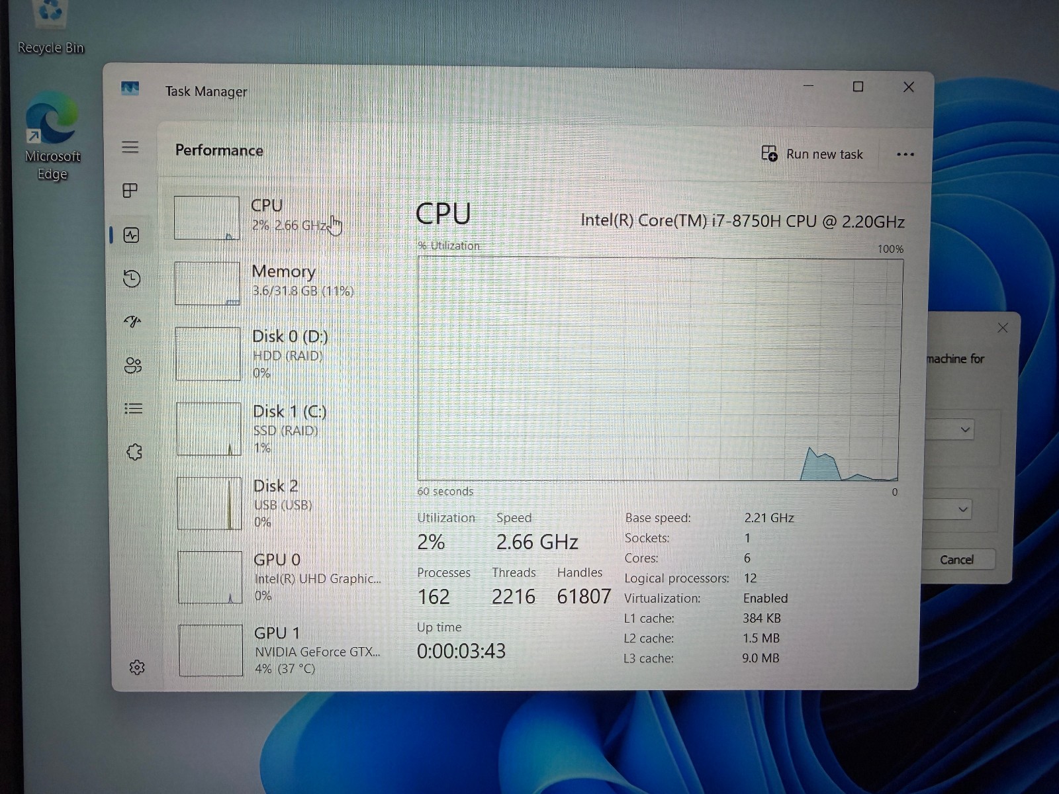1059x794 pixels.
Task: Select the Performance page icon in sidebar
Action: (131, 235)
